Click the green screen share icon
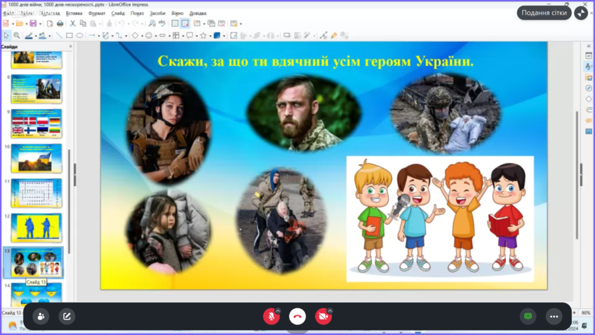Screen dimensions: 595x335 (528, 316)
